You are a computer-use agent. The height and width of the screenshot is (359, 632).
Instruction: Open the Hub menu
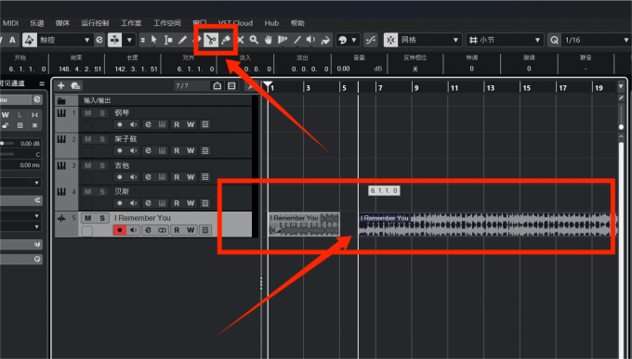pyautogui.click(x=271, y=23)
